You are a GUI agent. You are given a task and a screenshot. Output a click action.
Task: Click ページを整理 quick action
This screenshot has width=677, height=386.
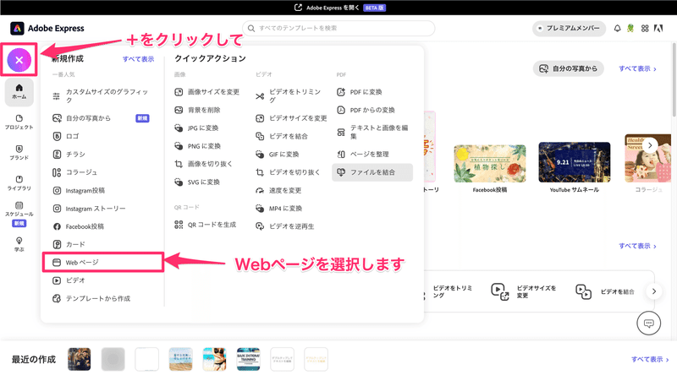click(363, 155)
